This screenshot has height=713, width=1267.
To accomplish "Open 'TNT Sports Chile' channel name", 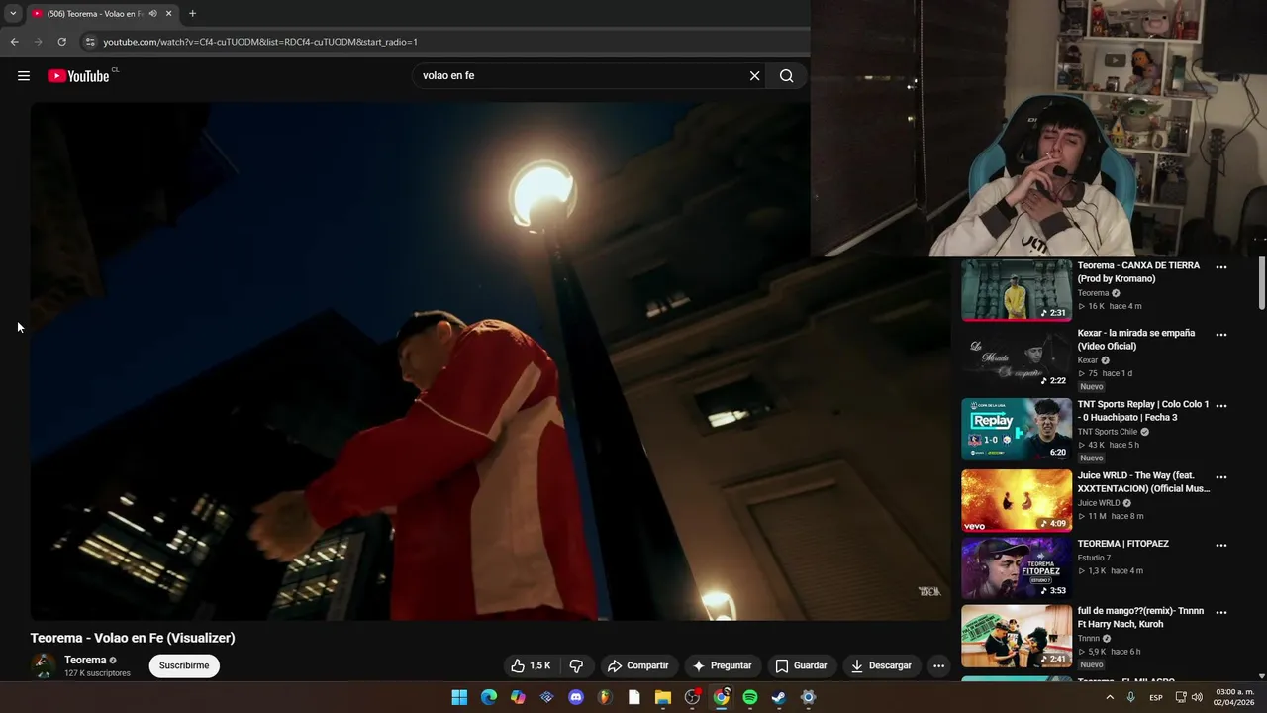I will coord(1108,432).
